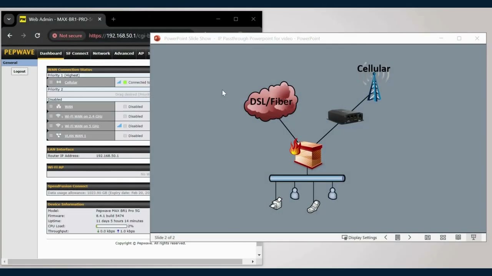The image size is (492, 276).
Task: Open the SF Connect menu tab
Action: pyautogui.click(x=77, y=53)
